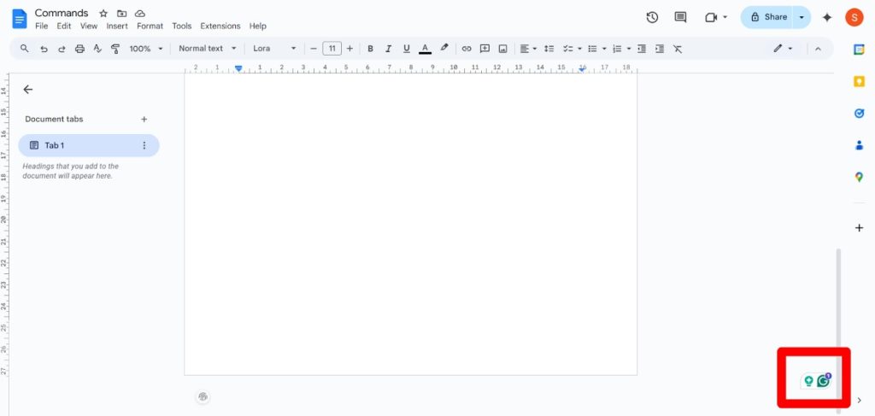Screen dimensions: 875x416
Task: Open Google Keep side panel
Action: [859, 81]
